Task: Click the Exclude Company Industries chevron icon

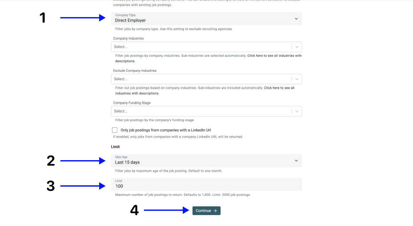Action: pyautogui.click(x=297, y=79)
